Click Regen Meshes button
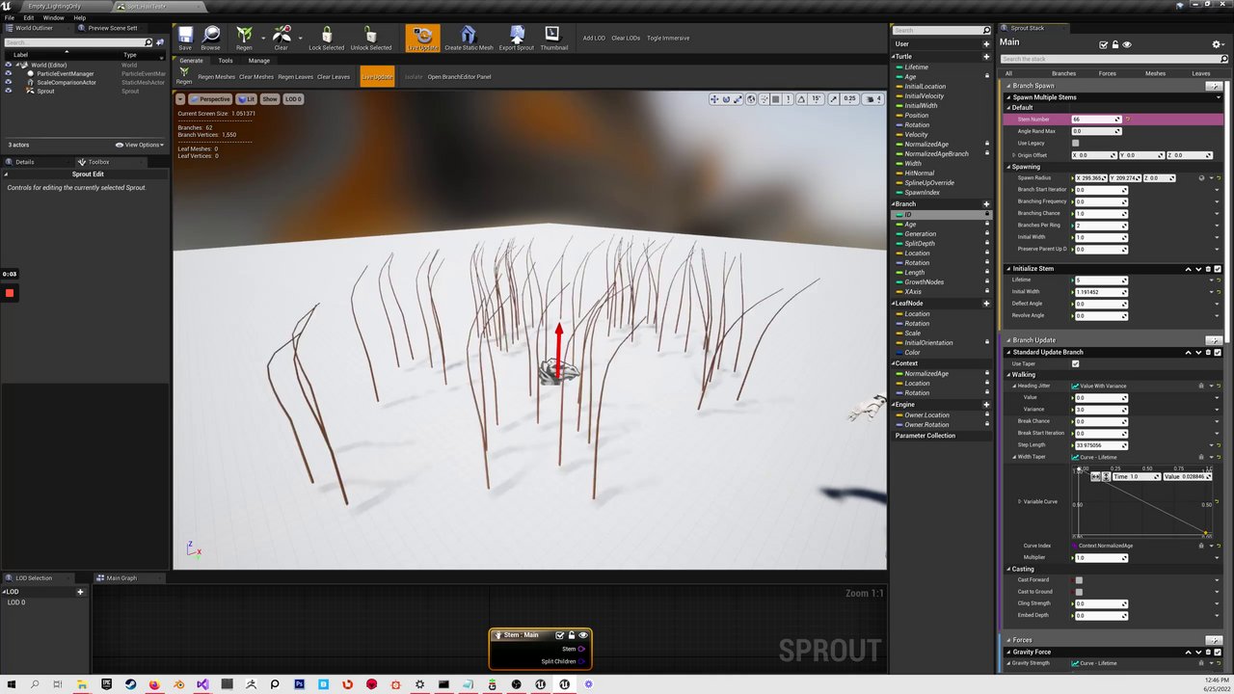Image resolution: width=1234 pixels, height=694 pixels. click(216, 77)
